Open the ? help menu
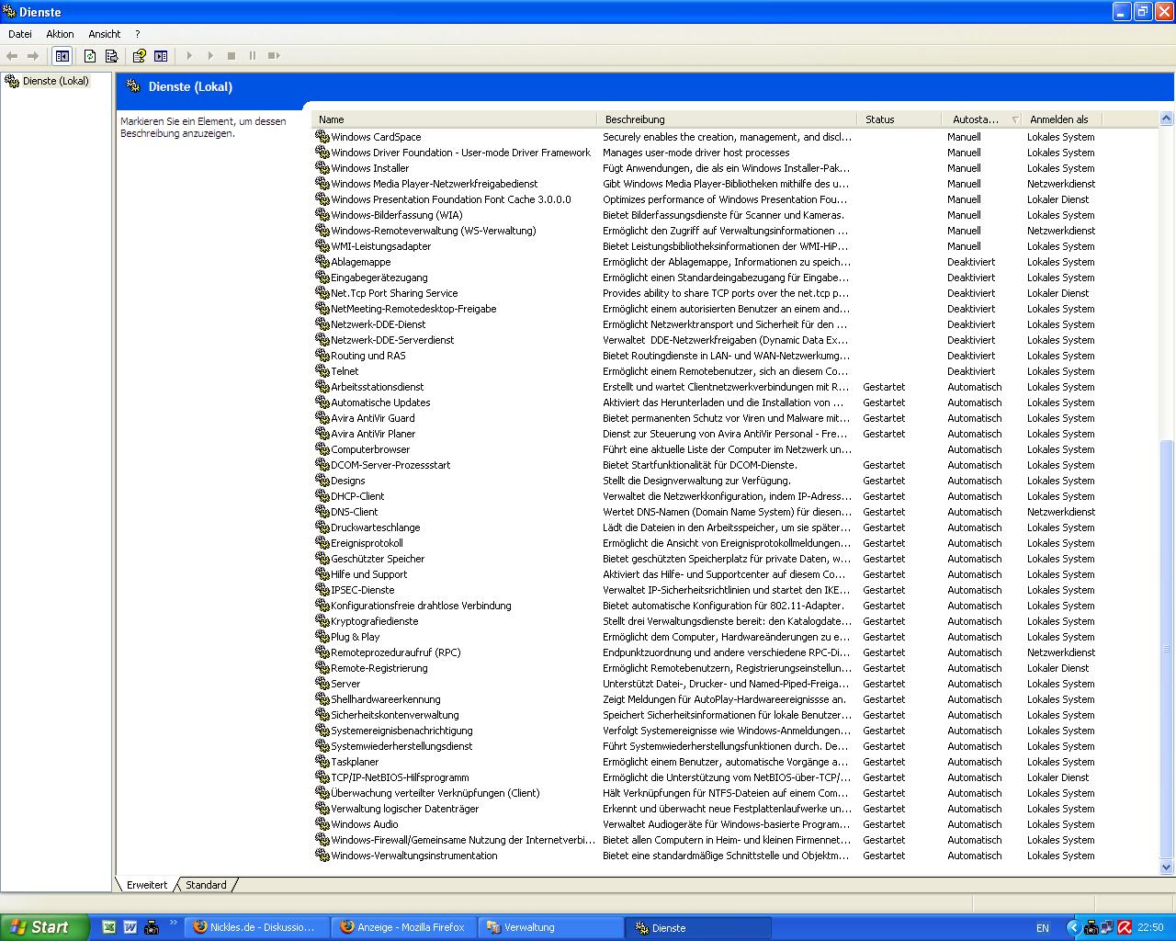The width and height of the screenshot is (1176, 941). [x=138, y=34]
